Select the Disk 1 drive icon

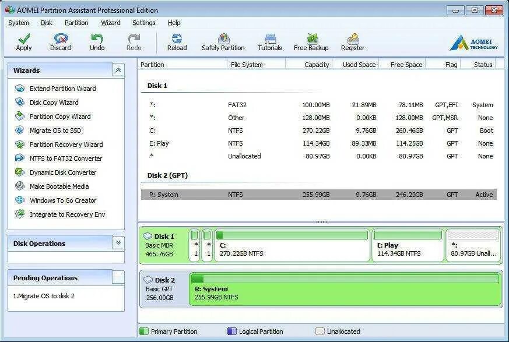coord(148,236)
